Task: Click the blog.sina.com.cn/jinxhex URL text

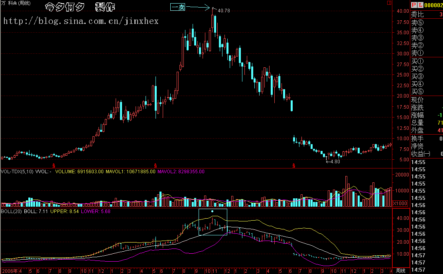Action: pyautogui.click(x=81, y=21)
